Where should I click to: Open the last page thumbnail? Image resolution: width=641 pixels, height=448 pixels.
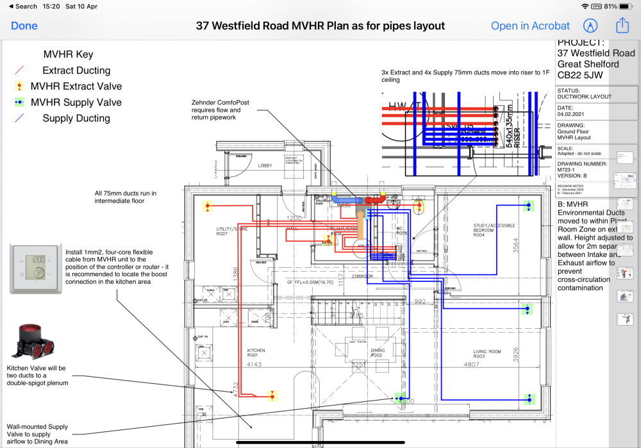(624, 319)
